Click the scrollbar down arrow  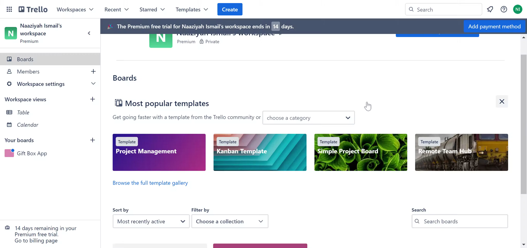coord(524,245)
